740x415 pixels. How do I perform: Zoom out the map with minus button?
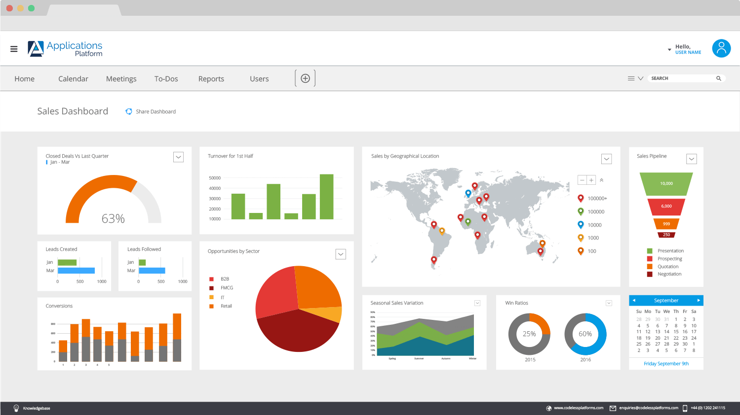click(x=582, y=180)
